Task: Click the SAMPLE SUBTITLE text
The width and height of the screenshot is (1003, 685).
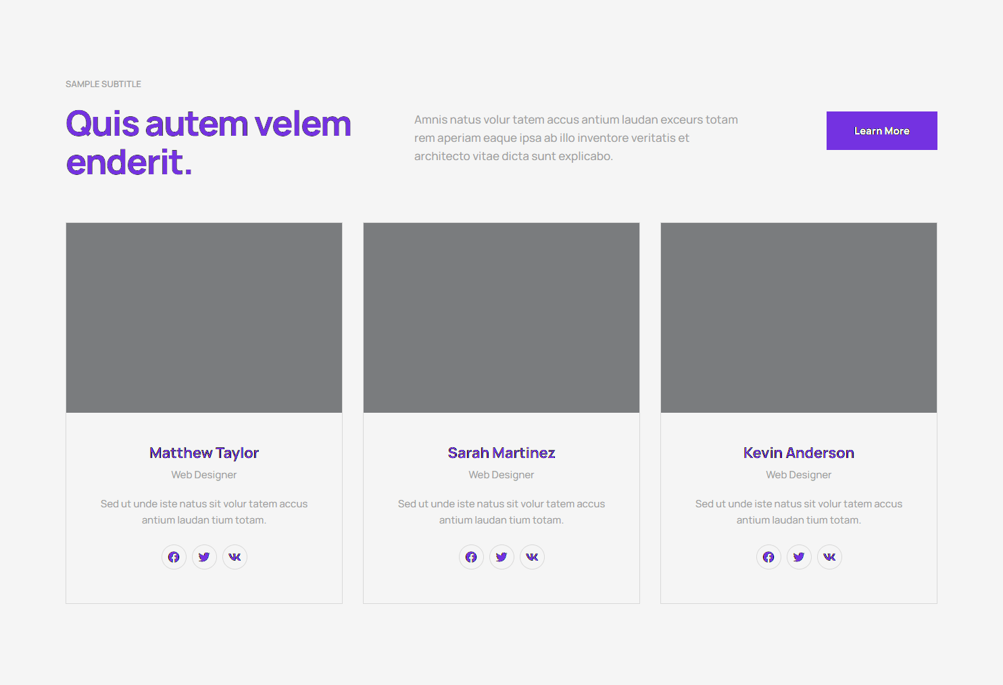Action: click(x=103, y=84)
